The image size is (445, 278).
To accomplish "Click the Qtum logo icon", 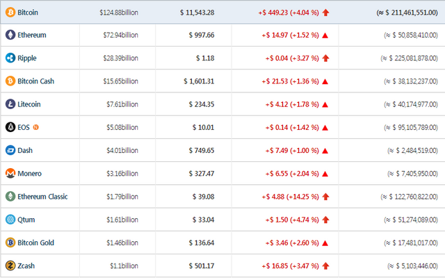I will [x=10, y=220].
